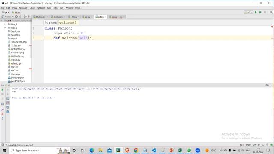This screenshot has width=274, height=154.
Task: Open the VCS menu
Action: point(61,8)
